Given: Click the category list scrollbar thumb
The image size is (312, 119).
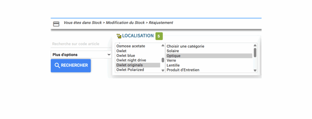Looking at the screenshot, I should pos(255,53).
